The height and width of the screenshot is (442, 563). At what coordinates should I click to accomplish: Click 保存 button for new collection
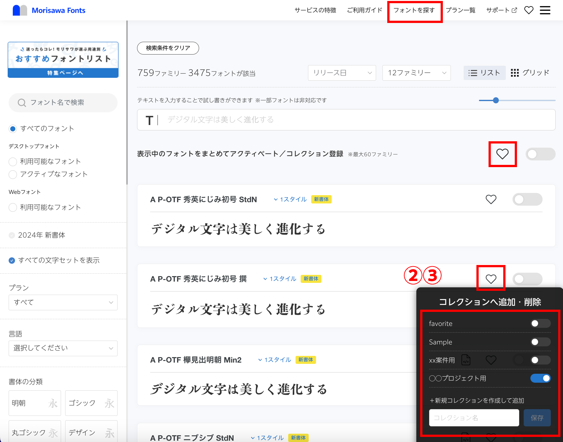click(x=537, y=418)
